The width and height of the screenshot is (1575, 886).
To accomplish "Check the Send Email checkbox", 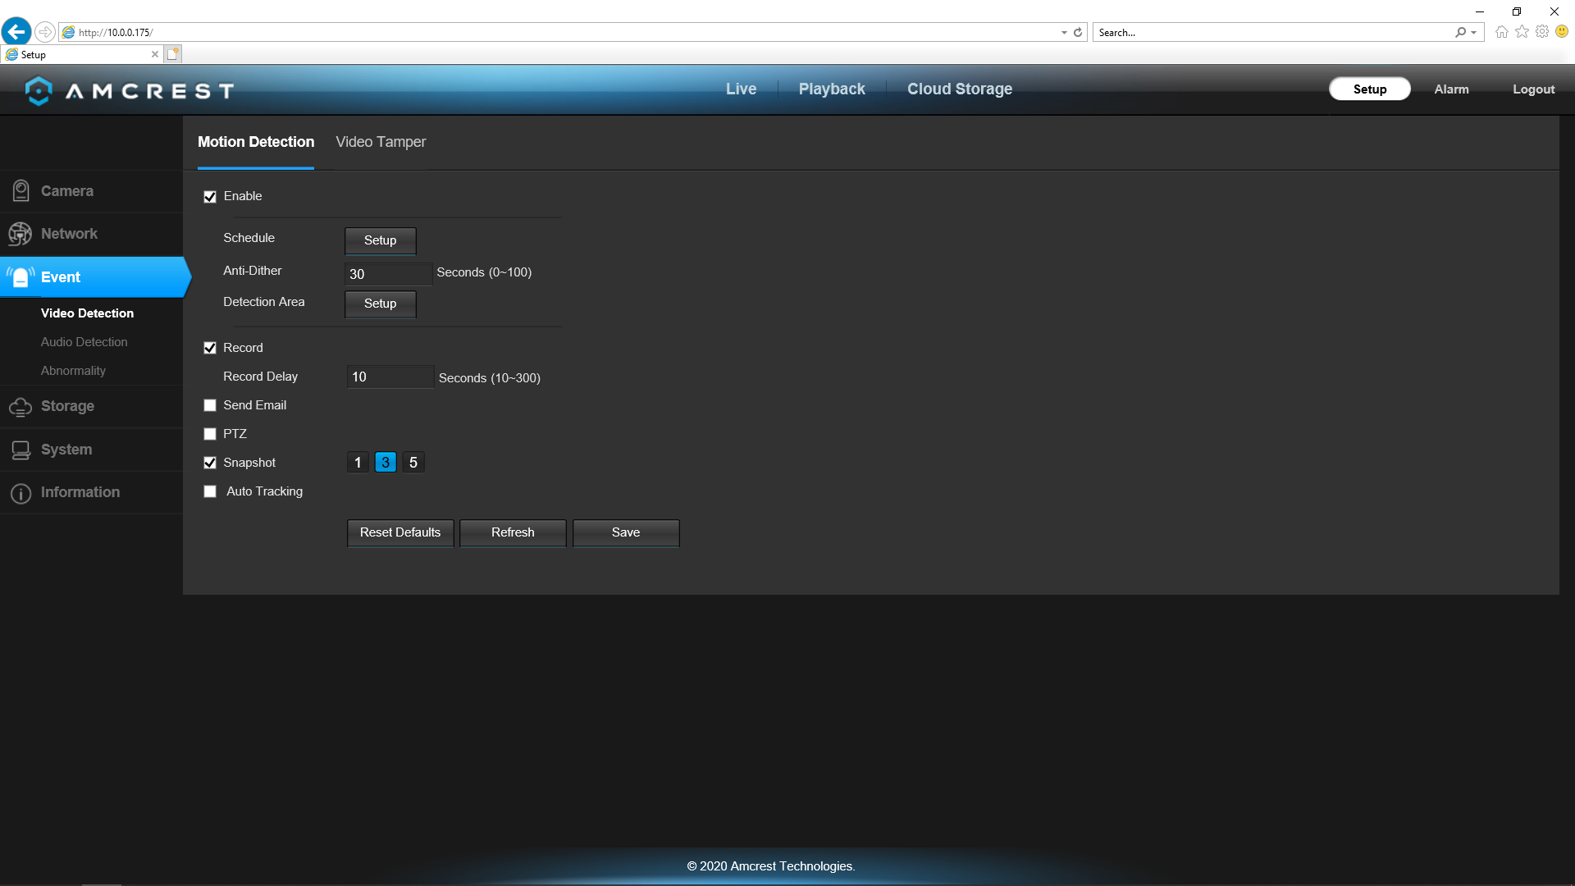I will click(210, 405).
